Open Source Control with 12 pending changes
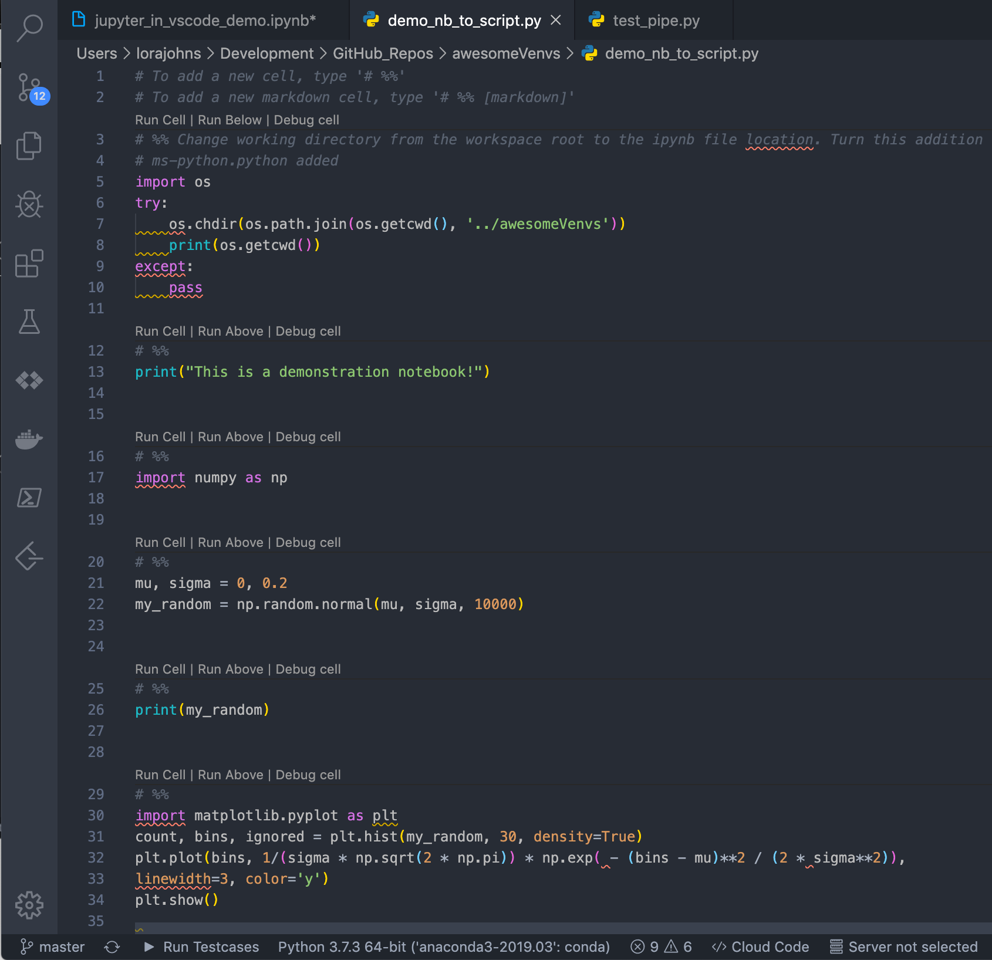The height and width of the screenshot is (960, 992). [31, 88]
